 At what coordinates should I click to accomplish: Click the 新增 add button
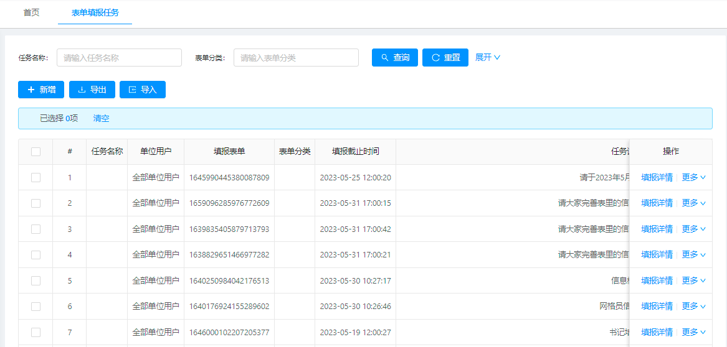click(x=41, y=90)
